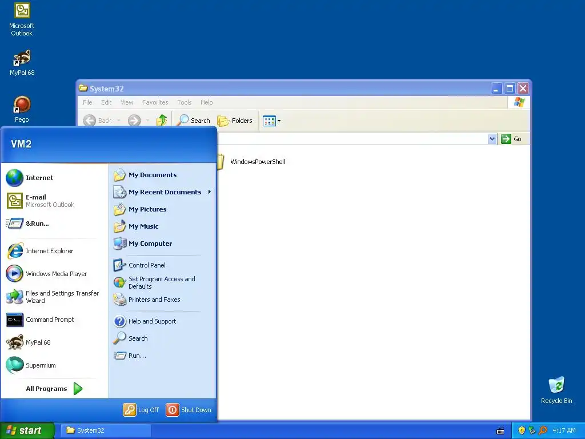Open Pego desktop shortcut

coord(22,109)
